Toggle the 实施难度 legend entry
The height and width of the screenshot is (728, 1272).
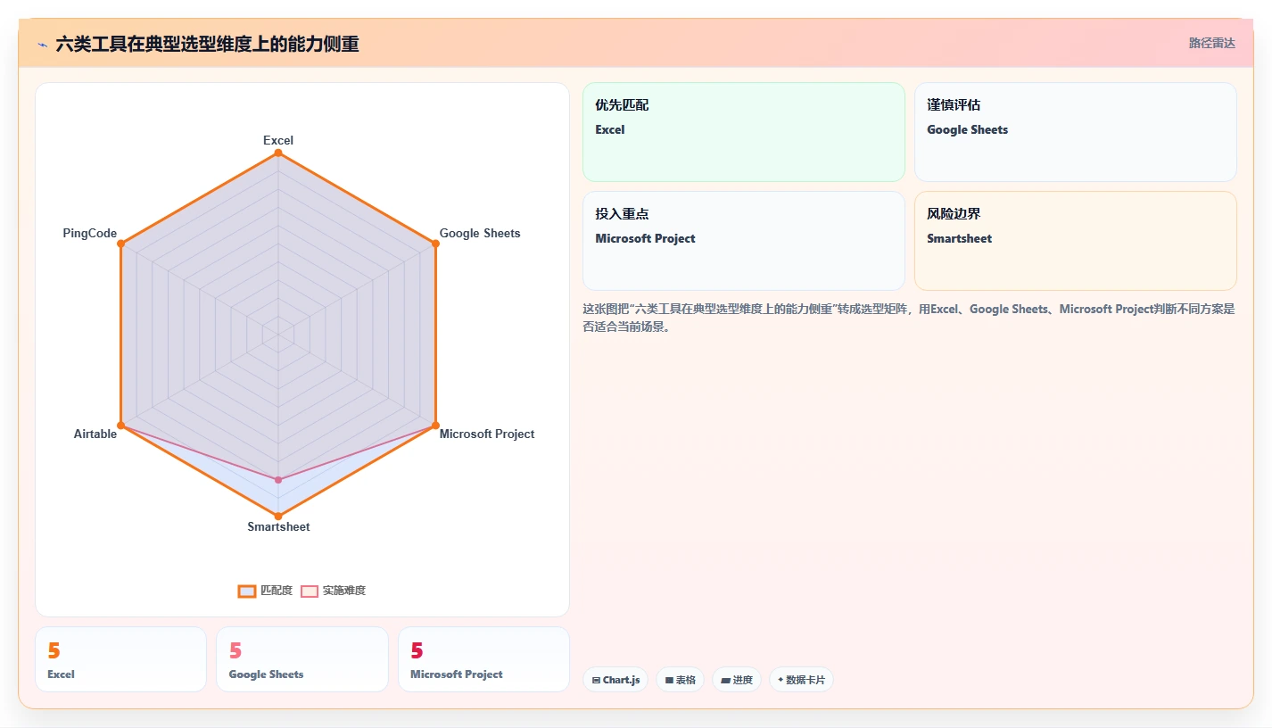click(333, 591)
